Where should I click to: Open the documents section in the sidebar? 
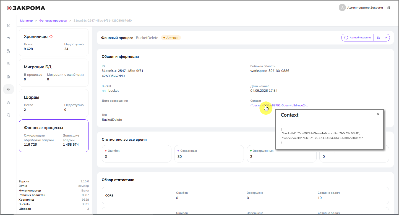point(8,26)
